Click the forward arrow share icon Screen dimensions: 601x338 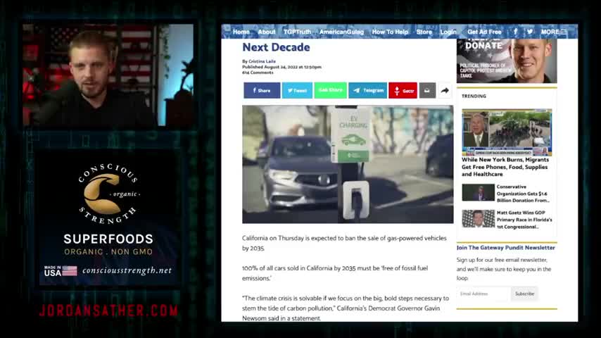click(445, 91)
